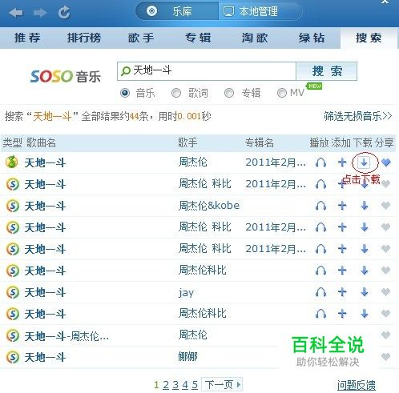Select the 搜索 tab in navigation bar

point(369,38)
